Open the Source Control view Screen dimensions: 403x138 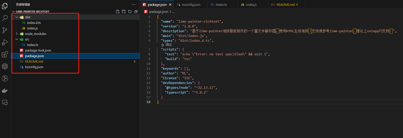[x=5, y=30]
